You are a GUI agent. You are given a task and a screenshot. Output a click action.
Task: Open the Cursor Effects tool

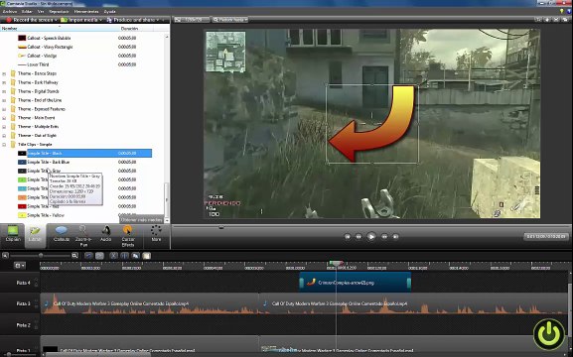(127, 235)
